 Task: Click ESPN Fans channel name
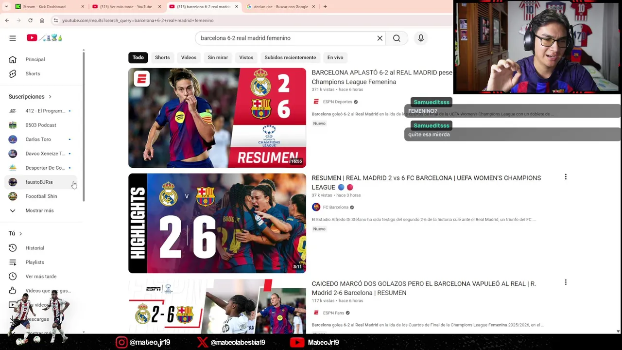(333, 313)
